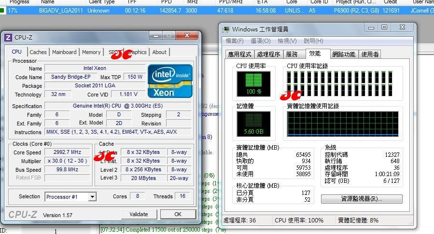Click the Core ID column header in background window

[319, 2]
